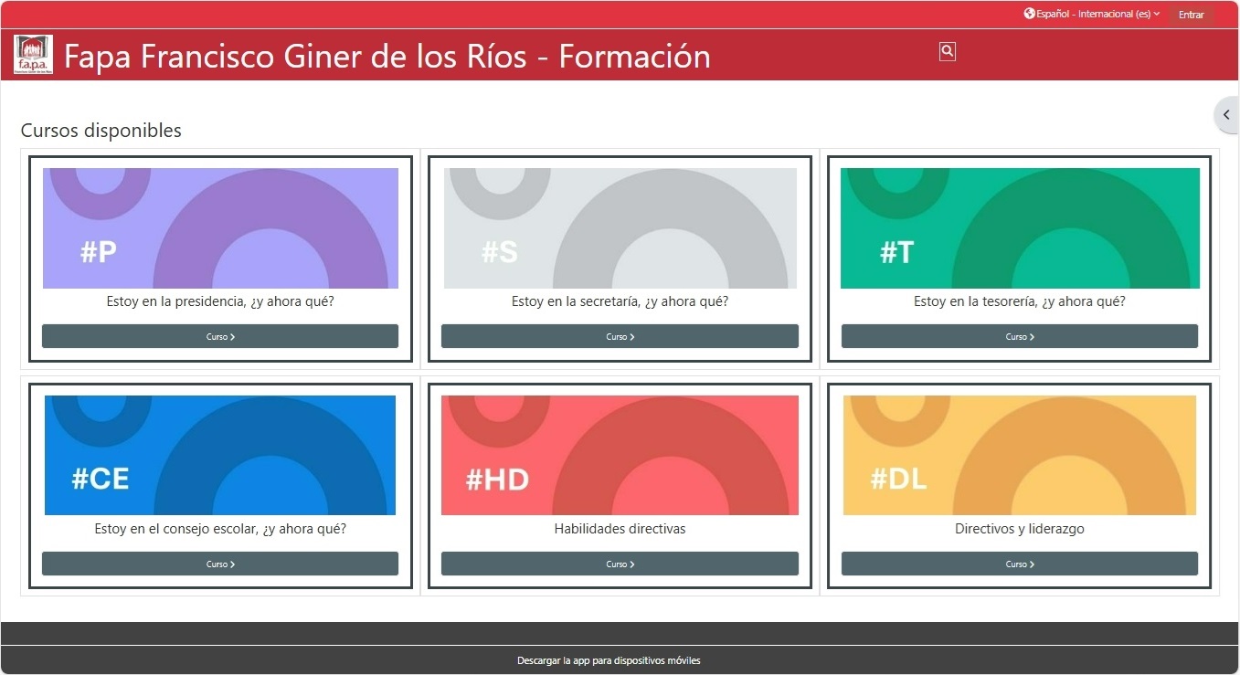
Task: Click 'Estoy en la tesorería, ¿y ahora qué?' title
Action: 1020,301
